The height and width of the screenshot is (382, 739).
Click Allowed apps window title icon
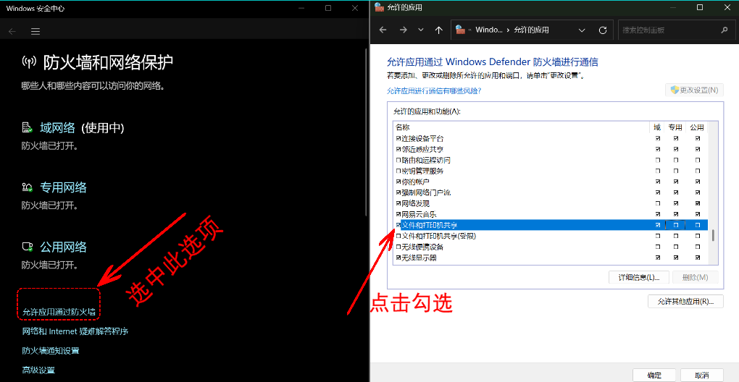tap(378, 7)
